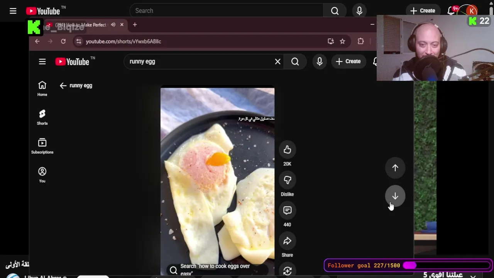Go back in the browser

coord(37,41)
